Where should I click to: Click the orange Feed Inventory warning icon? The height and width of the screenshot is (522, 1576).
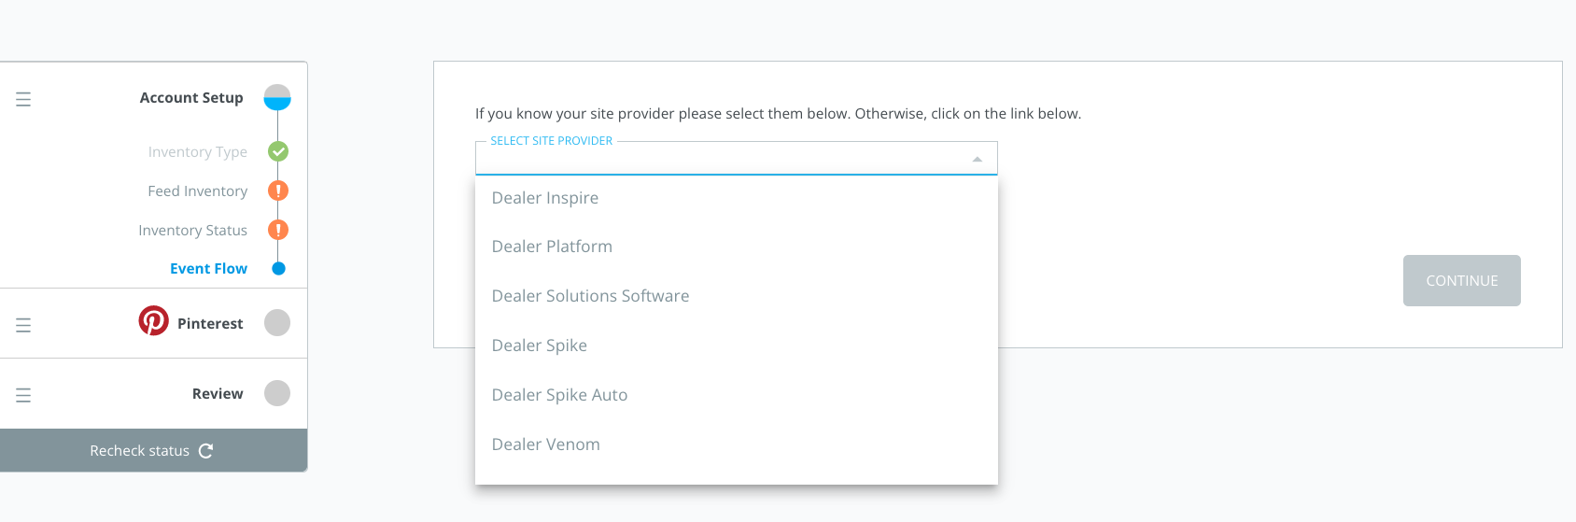tap(278, 190)
